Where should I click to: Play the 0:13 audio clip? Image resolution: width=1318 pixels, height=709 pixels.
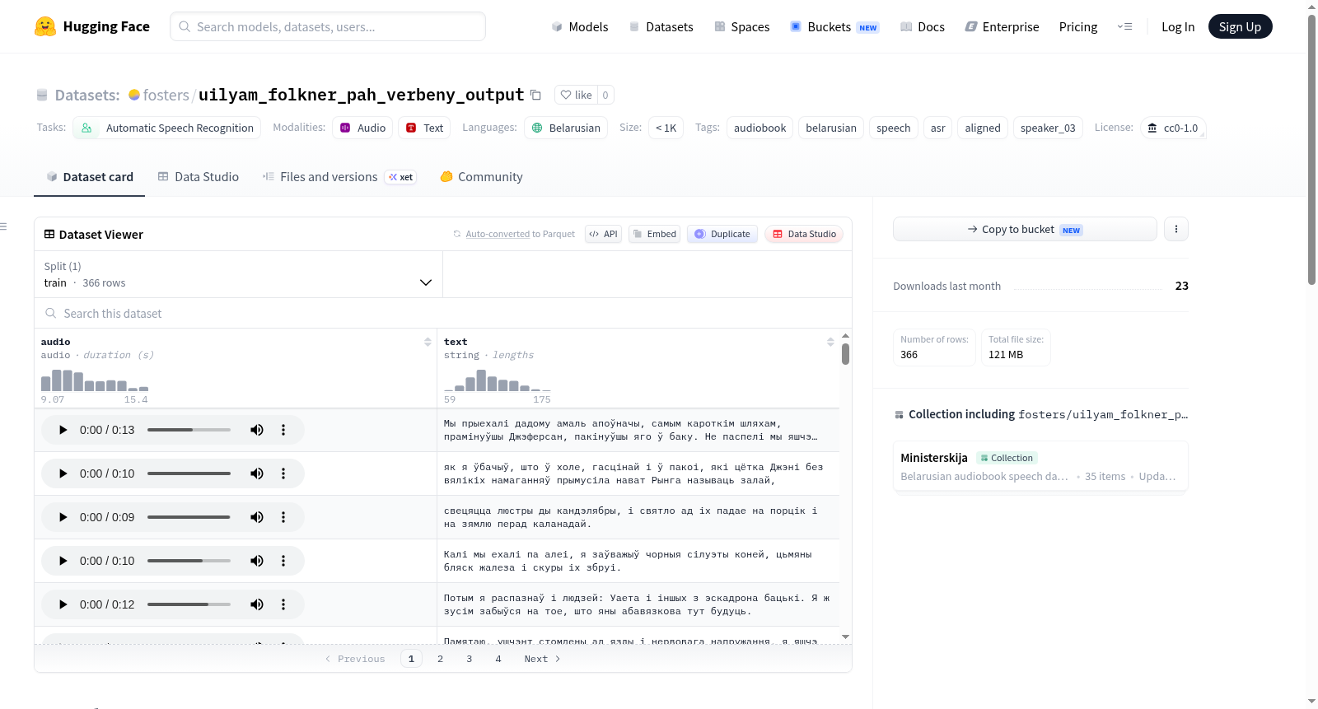coord(63,430)
